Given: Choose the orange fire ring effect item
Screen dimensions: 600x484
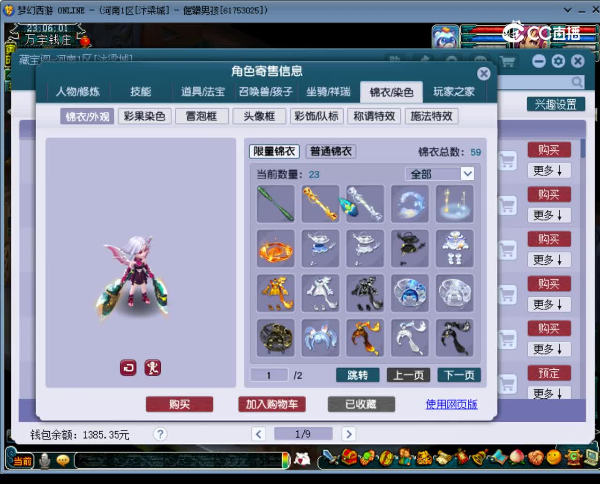Looking at the screenshot, I should pyautogui.click(x=276, y=249).
